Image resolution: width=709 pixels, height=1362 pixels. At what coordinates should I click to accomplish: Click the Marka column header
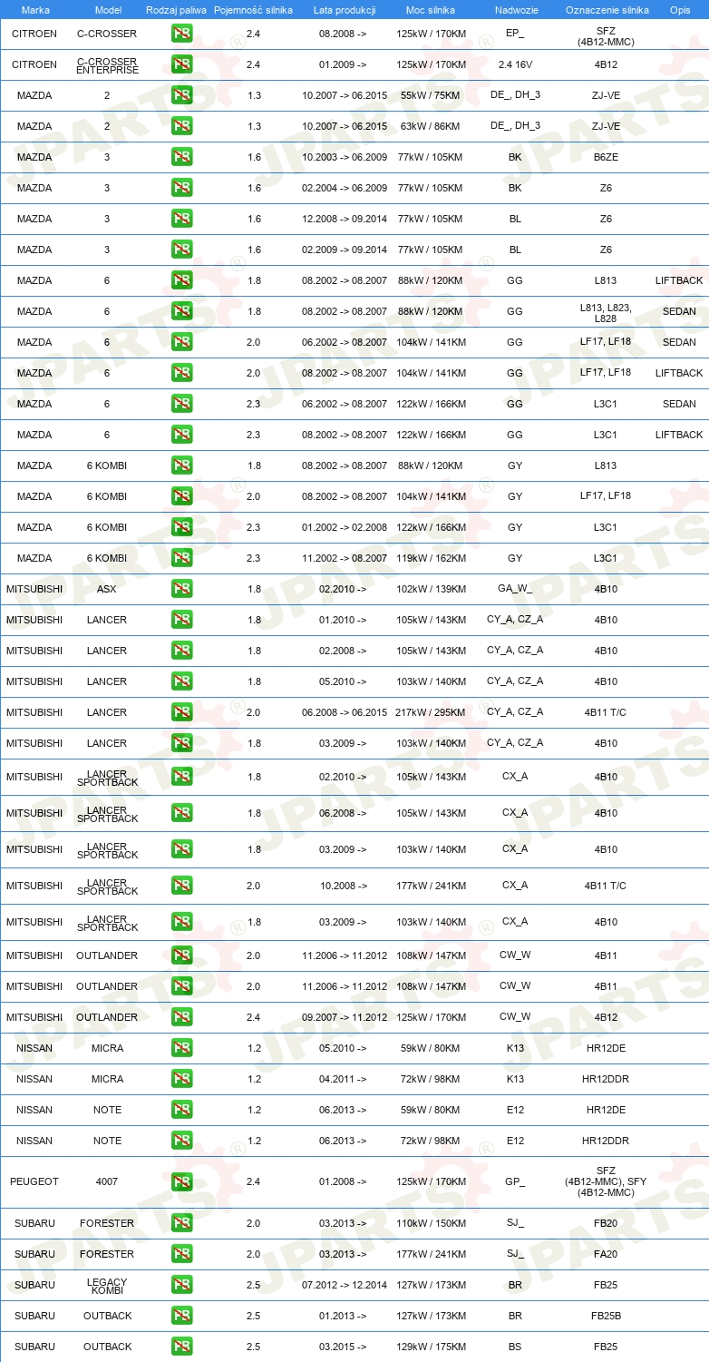tap(34, 10)
